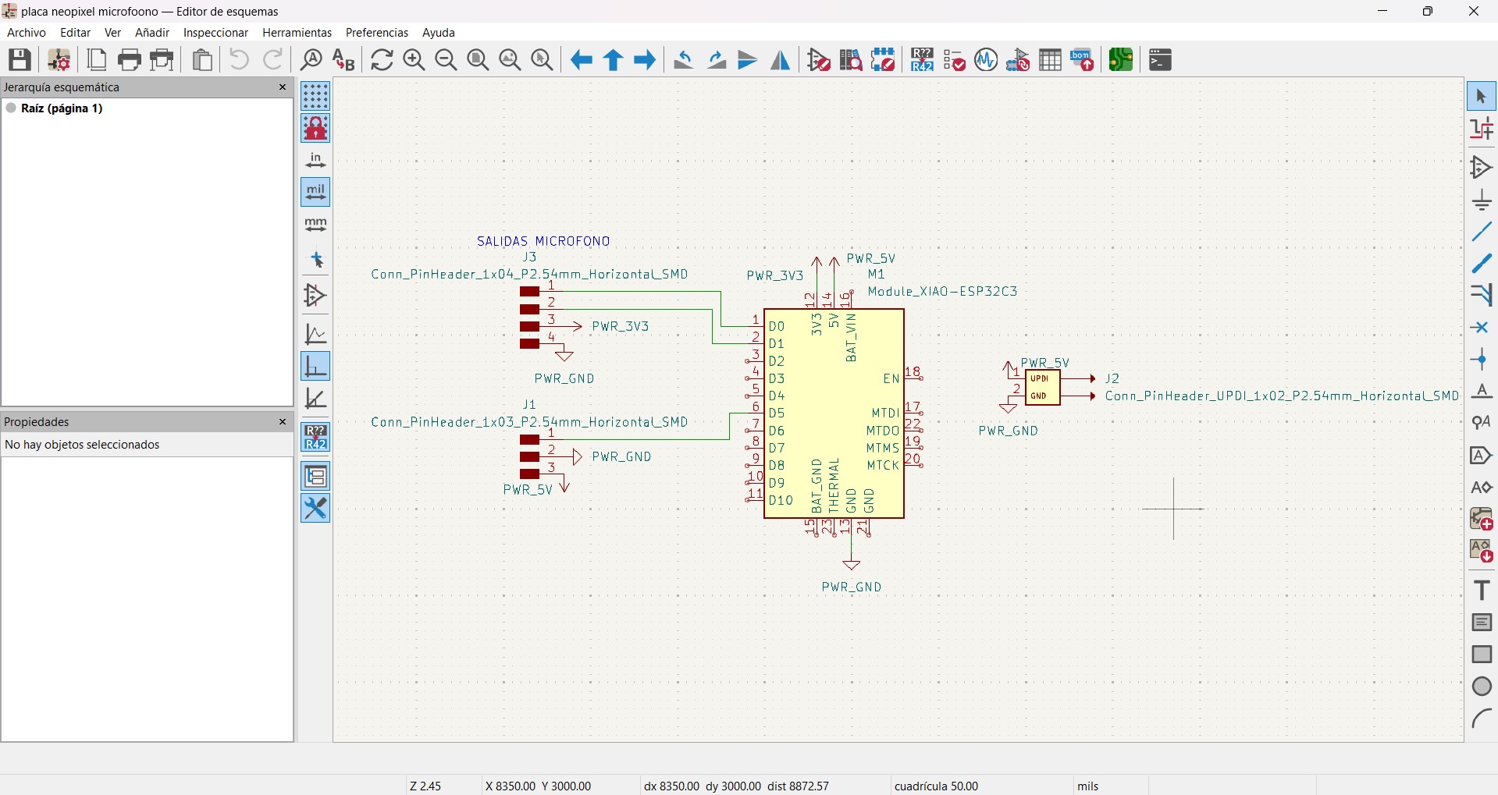Choose the draw wire tool
The image size is (1498, 795).
1482,232
